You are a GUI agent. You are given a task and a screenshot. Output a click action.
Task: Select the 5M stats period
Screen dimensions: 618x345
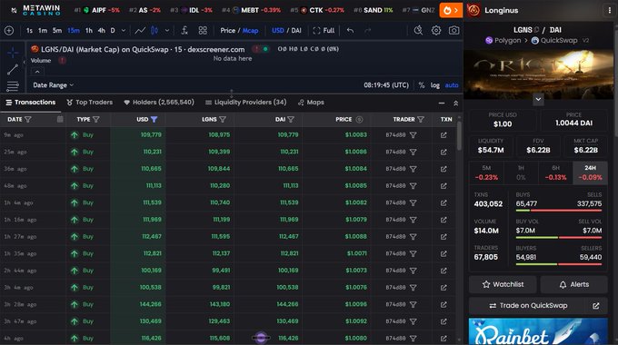(486, 172)
